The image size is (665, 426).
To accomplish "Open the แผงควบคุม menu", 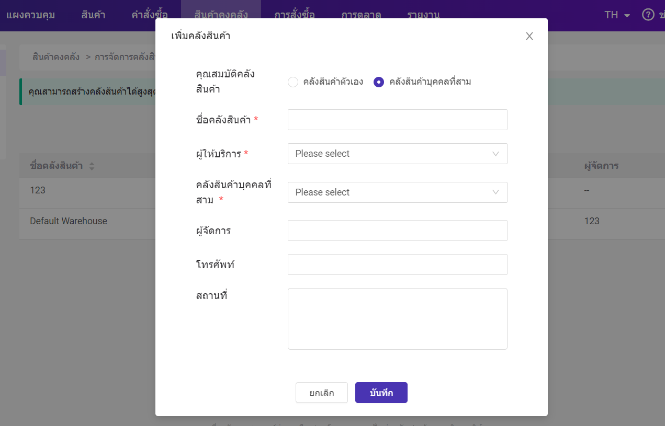I will pyautogui.click(x=30, y=15).
